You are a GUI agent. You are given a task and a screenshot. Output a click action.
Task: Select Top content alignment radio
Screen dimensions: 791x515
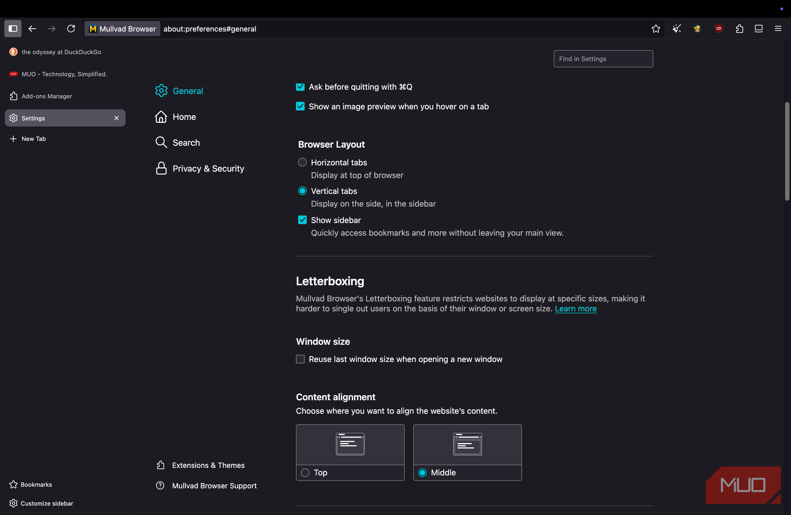pos(305,473)
